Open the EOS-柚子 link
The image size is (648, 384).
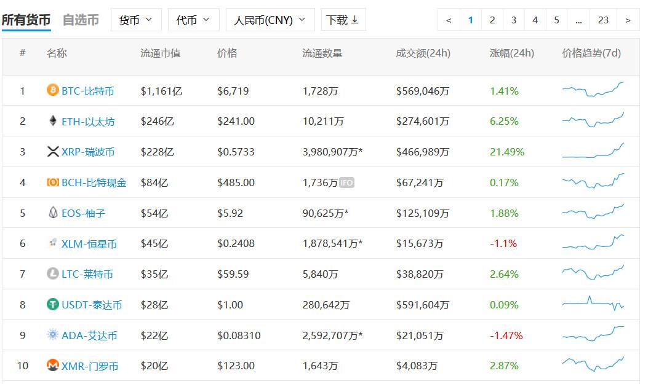tap(84, 213)
